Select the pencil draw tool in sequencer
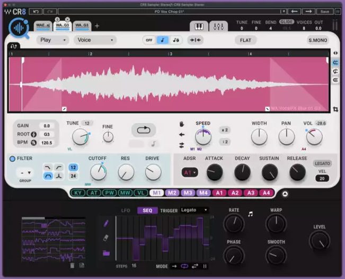Image resolution: width=345 pixels, height=279 pixels. tap(106, 223)
